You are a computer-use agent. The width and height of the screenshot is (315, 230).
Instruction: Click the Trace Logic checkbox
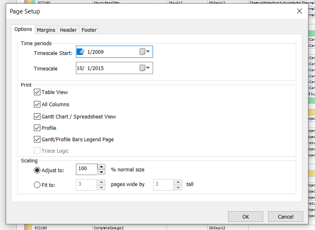[x=37, y=151]
